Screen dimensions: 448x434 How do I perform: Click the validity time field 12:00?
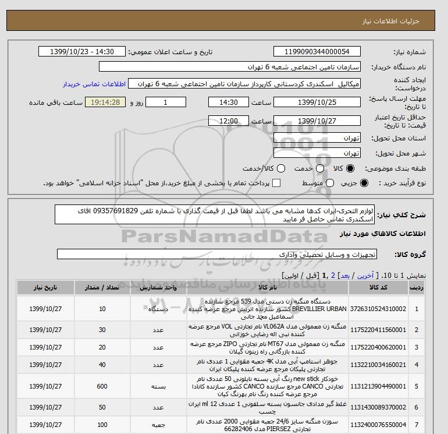coord(229,121)
